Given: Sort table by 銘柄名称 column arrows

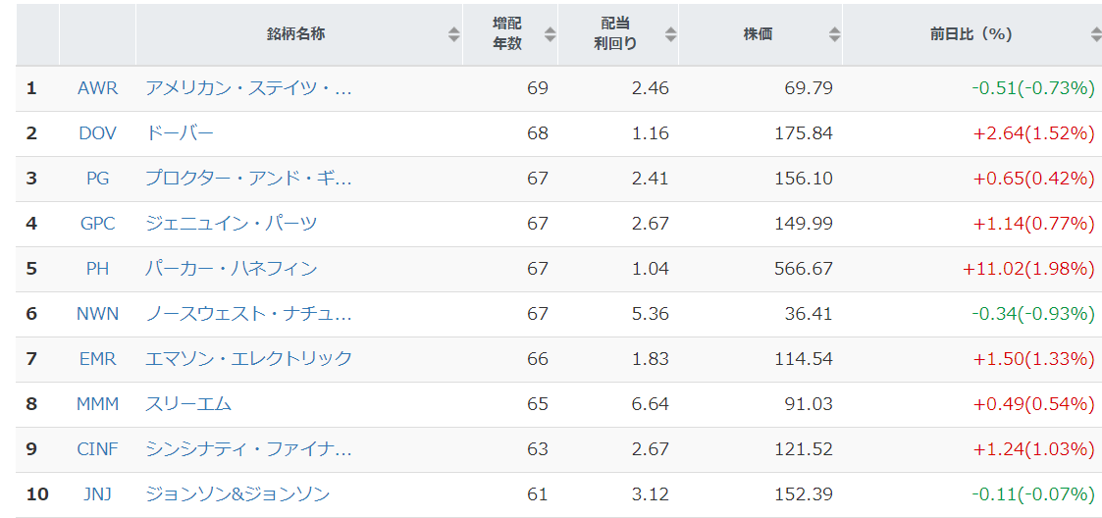Looking at the screenshot, I should tap(454, 34).
